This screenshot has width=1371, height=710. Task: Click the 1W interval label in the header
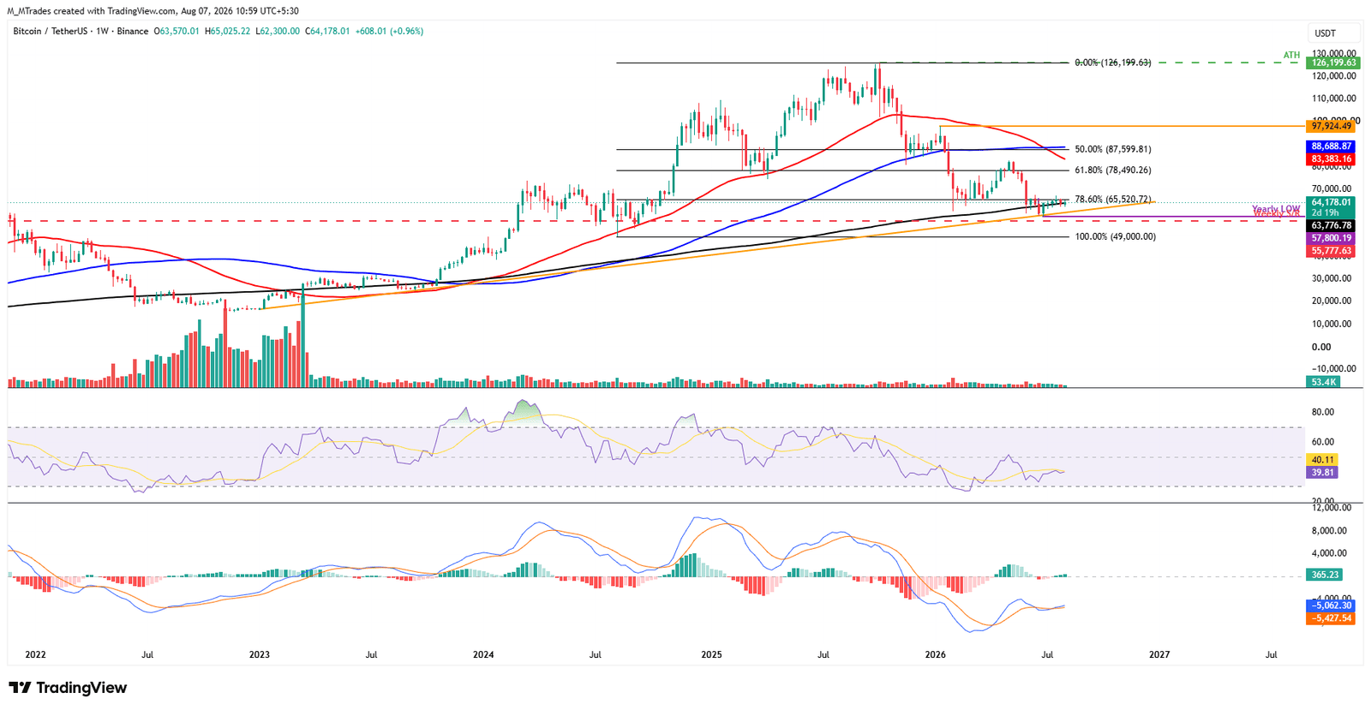point(102,31)
